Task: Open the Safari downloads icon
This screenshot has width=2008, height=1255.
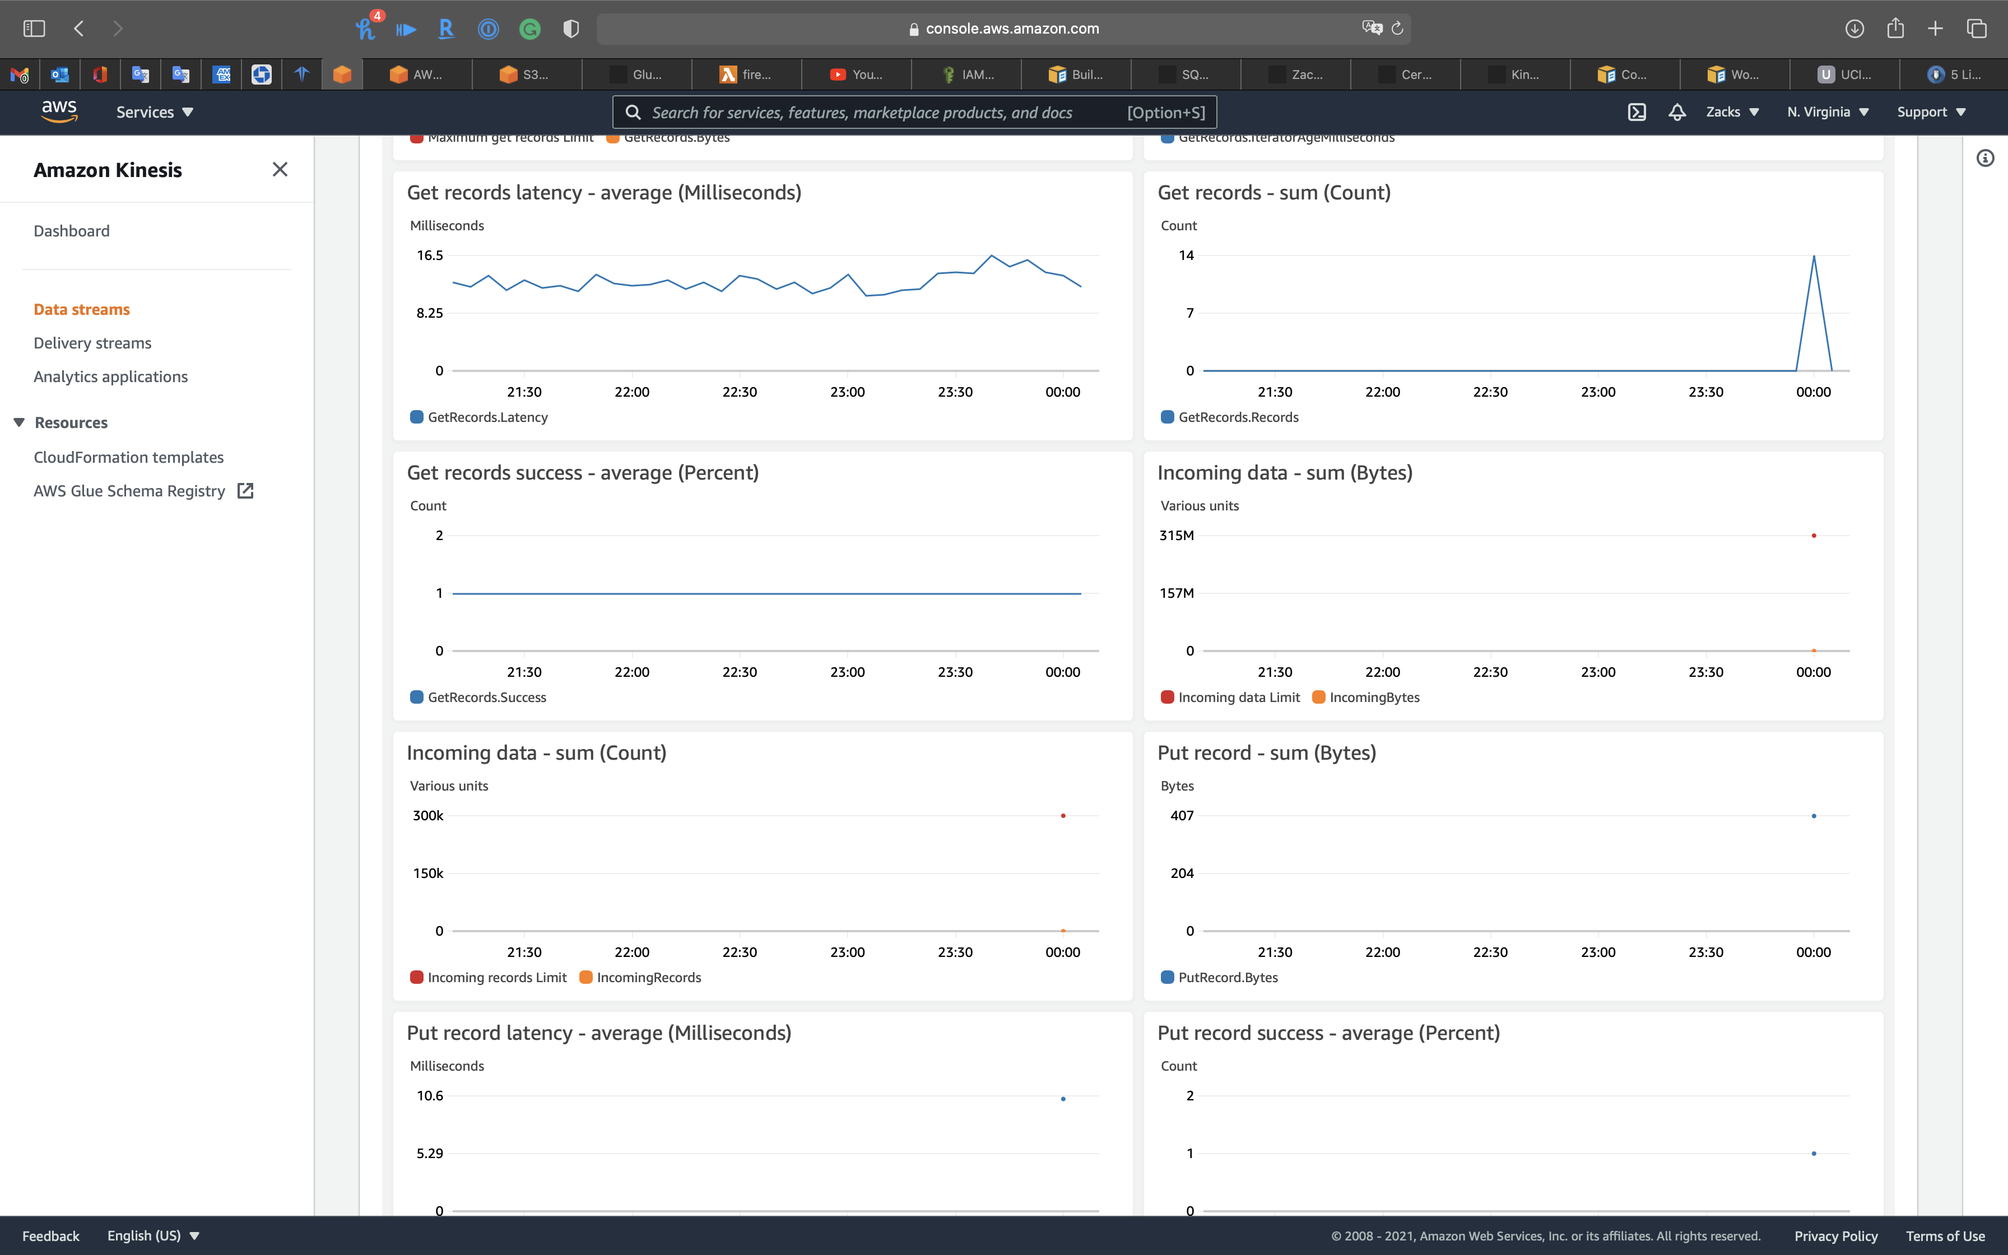Action: [1854, 29]
